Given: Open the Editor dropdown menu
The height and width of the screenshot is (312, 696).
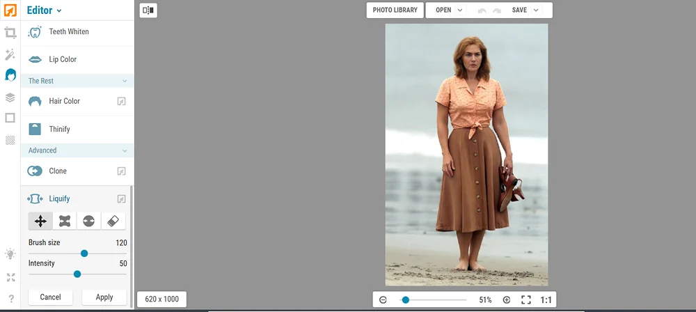Looking at the screenshot, I should [x=44, y=10].
